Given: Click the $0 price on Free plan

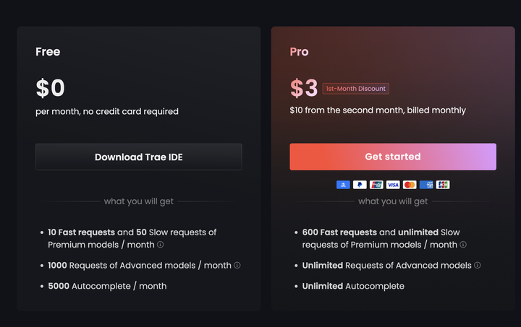Looking at the screenshot, I should [x=51, y=88].
